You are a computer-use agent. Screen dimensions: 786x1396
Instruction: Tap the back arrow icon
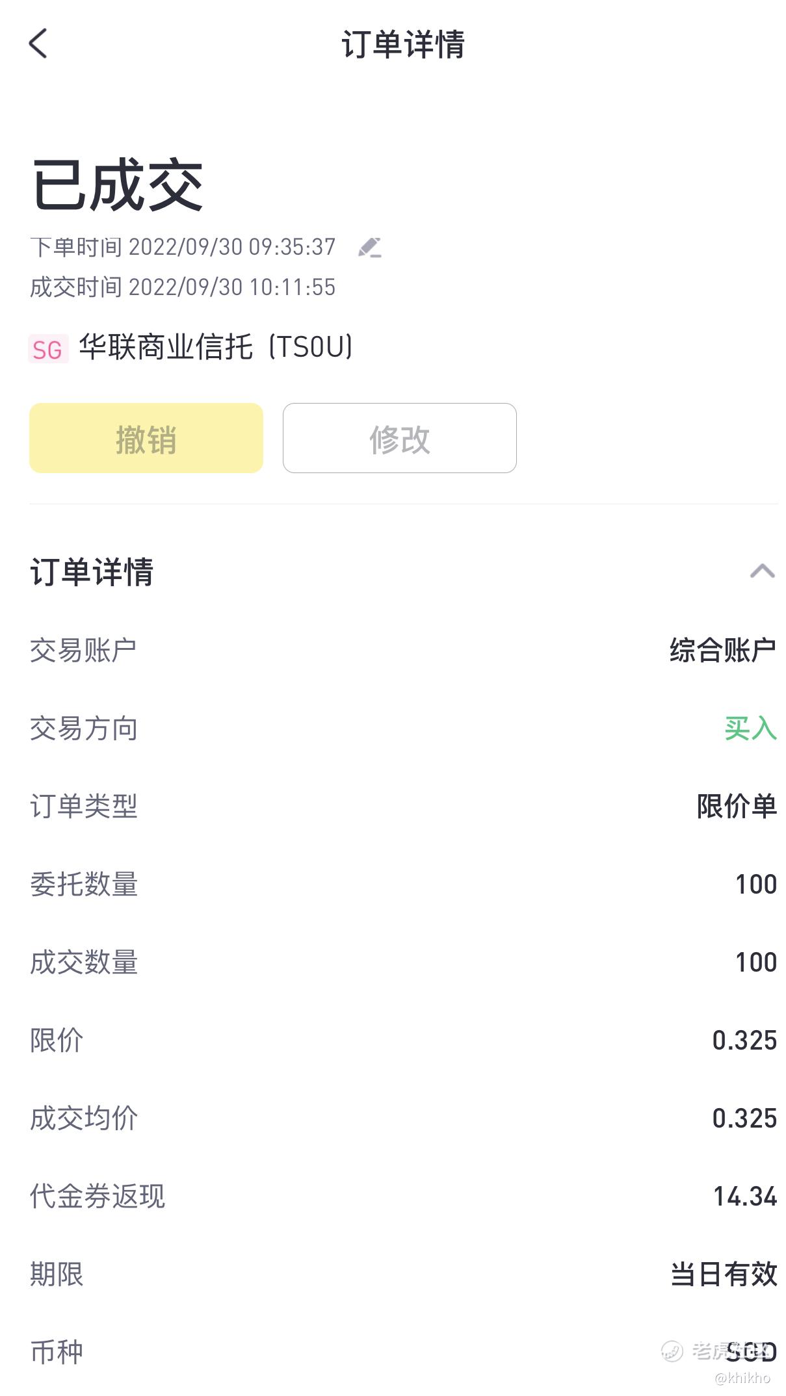coord(38,44)
